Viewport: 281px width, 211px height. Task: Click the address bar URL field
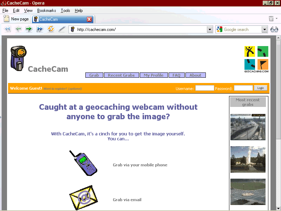(x=141, y=30)
